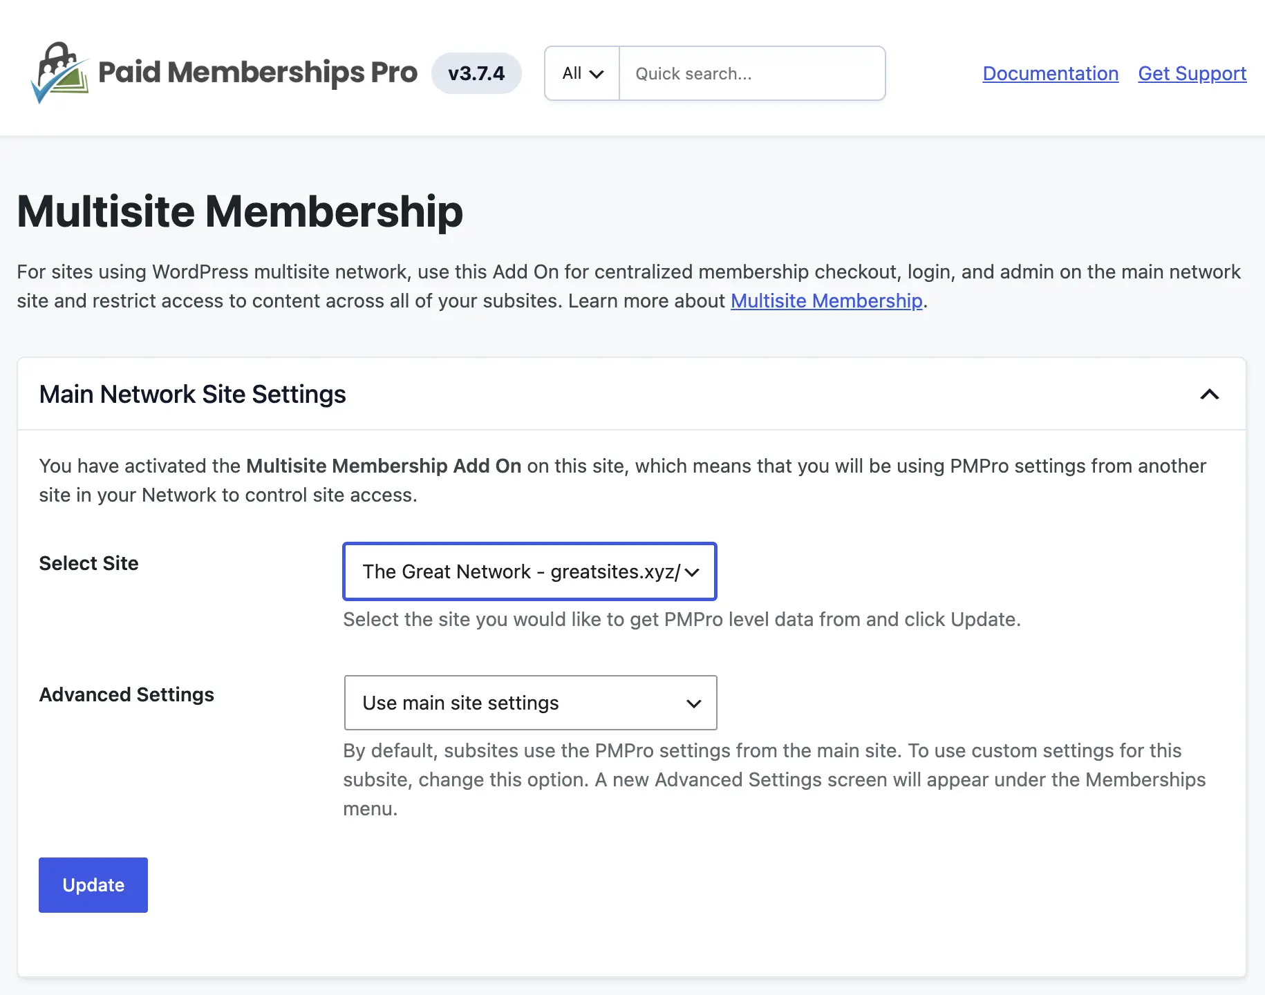Follow the Multisite Membership learn more link
The width and height of the screenshot is (1265, 995).
tap(826, 301)
